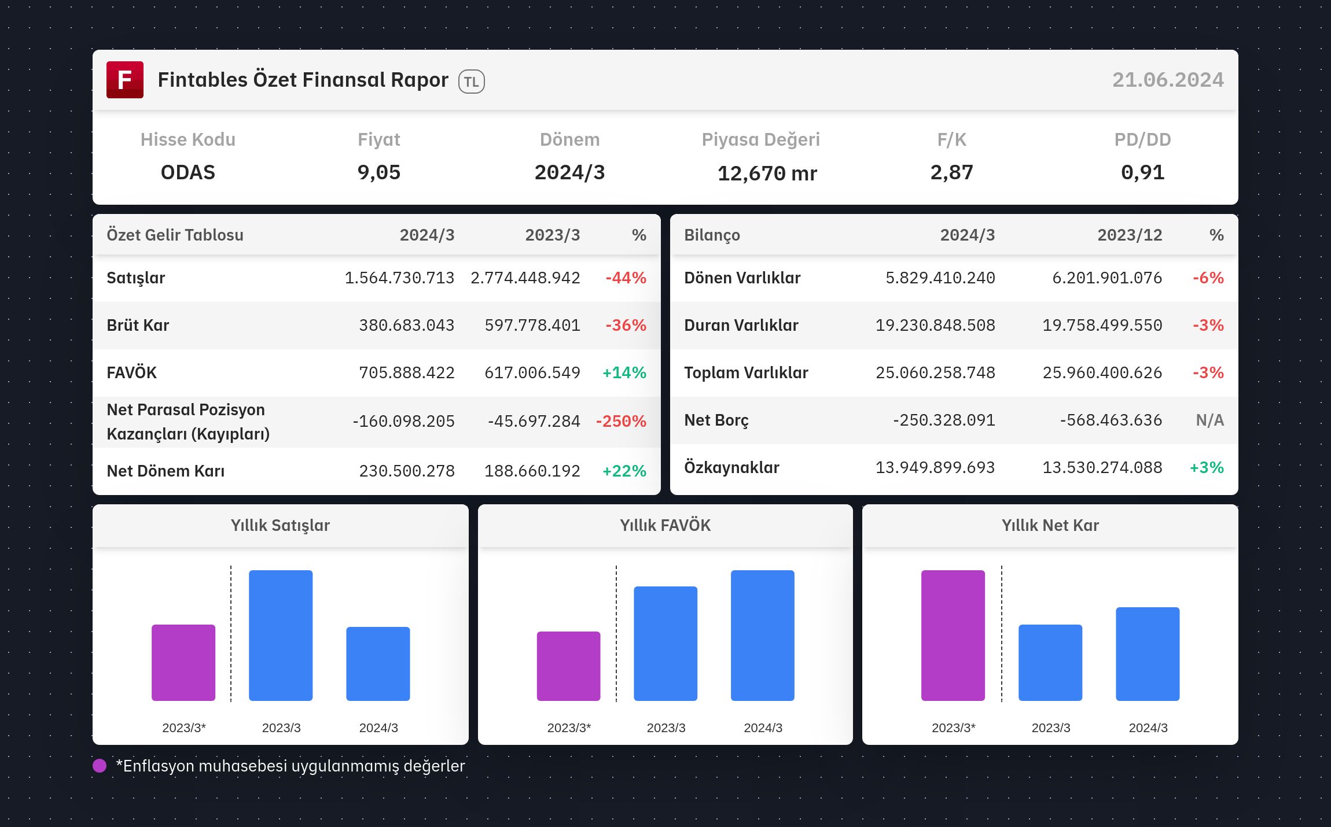Click the stock code ODAS
This screenshot has height=827, width=1331.
[x=188, y=172]
